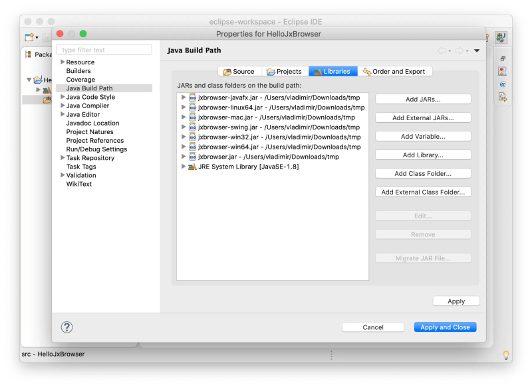Expand the Task Repository category
The image size is (532, 387).
pos(63,158)
